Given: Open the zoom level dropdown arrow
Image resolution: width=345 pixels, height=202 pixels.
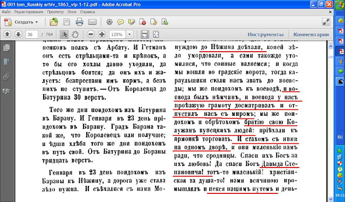Looking at the screenshot, I should [129, 34].
